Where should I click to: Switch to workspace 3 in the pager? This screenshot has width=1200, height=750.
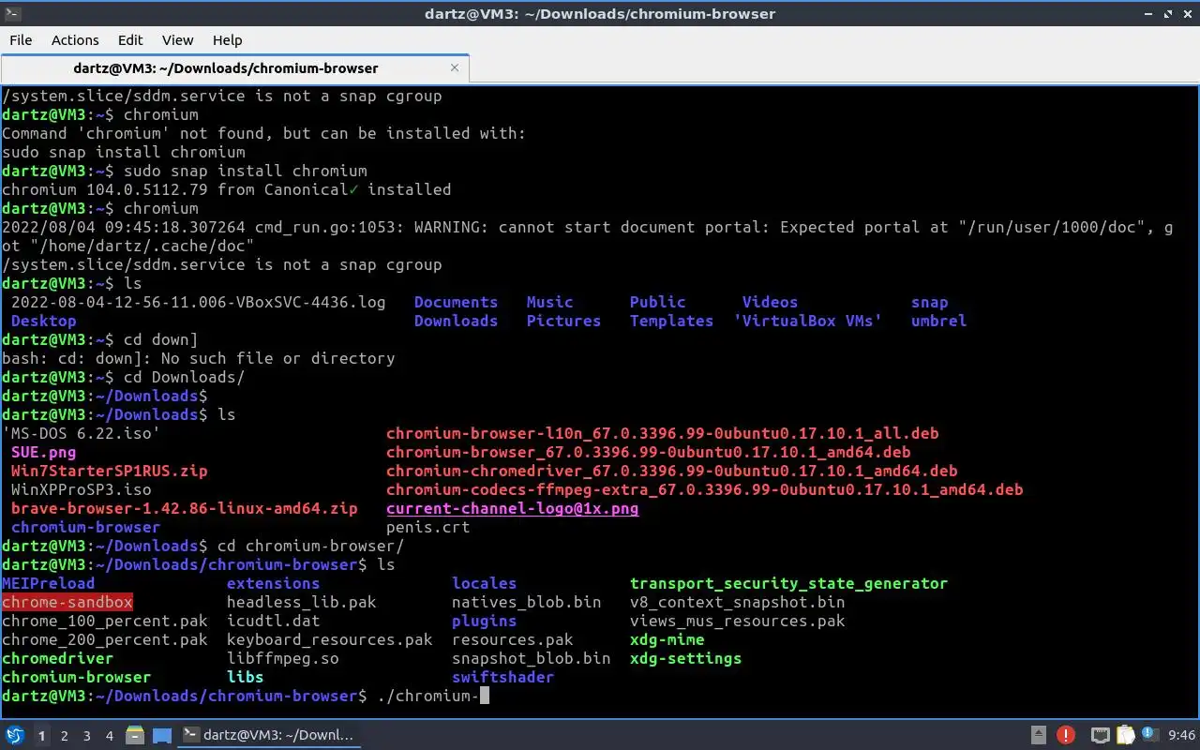click(87, 736)
